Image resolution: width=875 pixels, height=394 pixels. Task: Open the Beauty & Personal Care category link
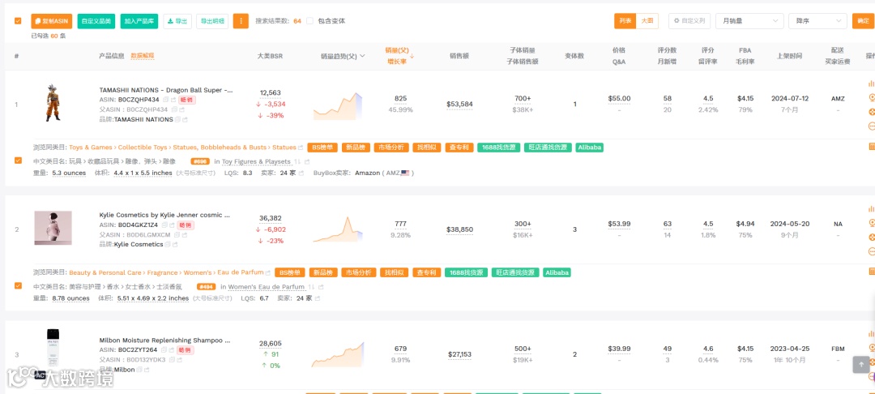(105, 273)
